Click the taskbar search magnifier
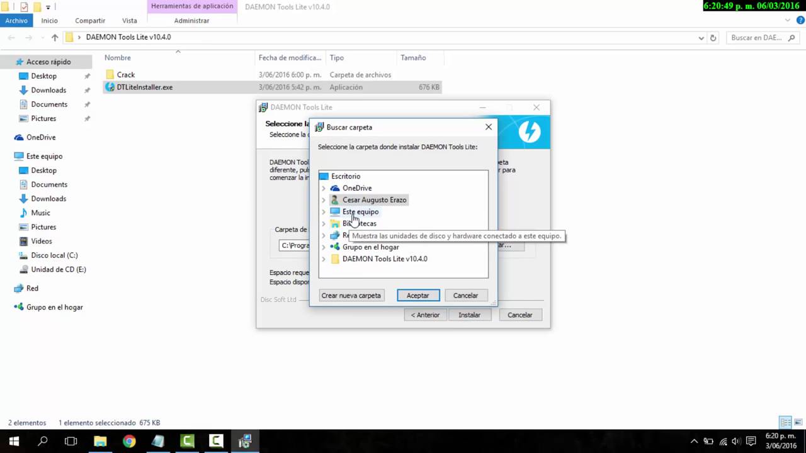Viewport: 806px width, 453px height. [x=43, y=441]
